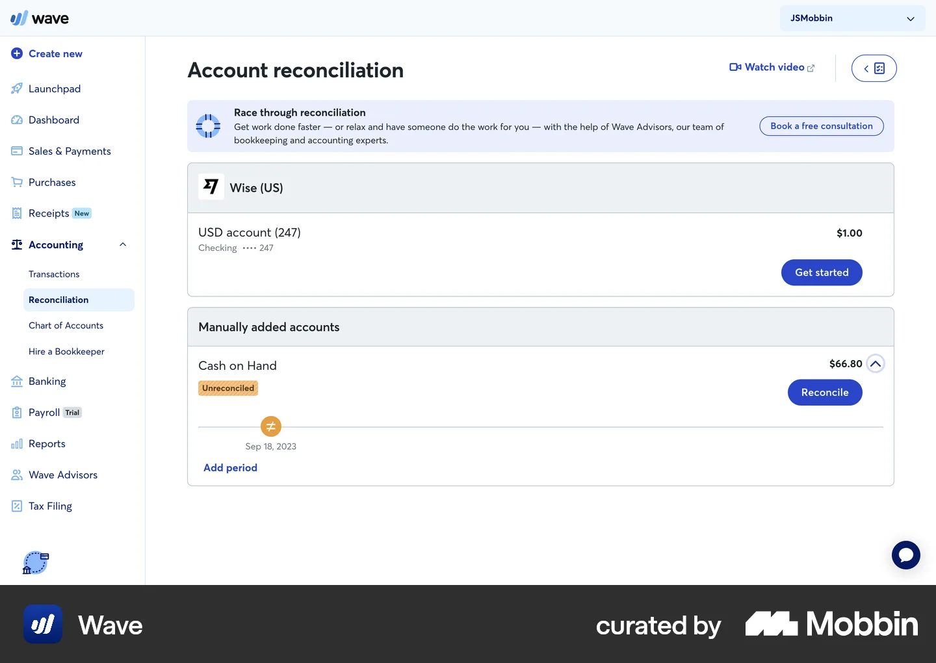Click the $66.80 Cash on Hand balance

pyautogui.click(x=846, y=364)
